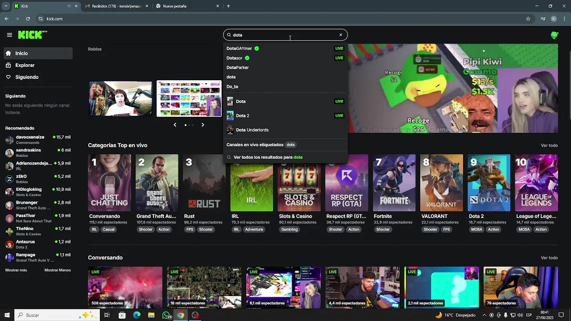Open the Roblox category label
The width and height of the screenshot is (571, 321).
95,49
